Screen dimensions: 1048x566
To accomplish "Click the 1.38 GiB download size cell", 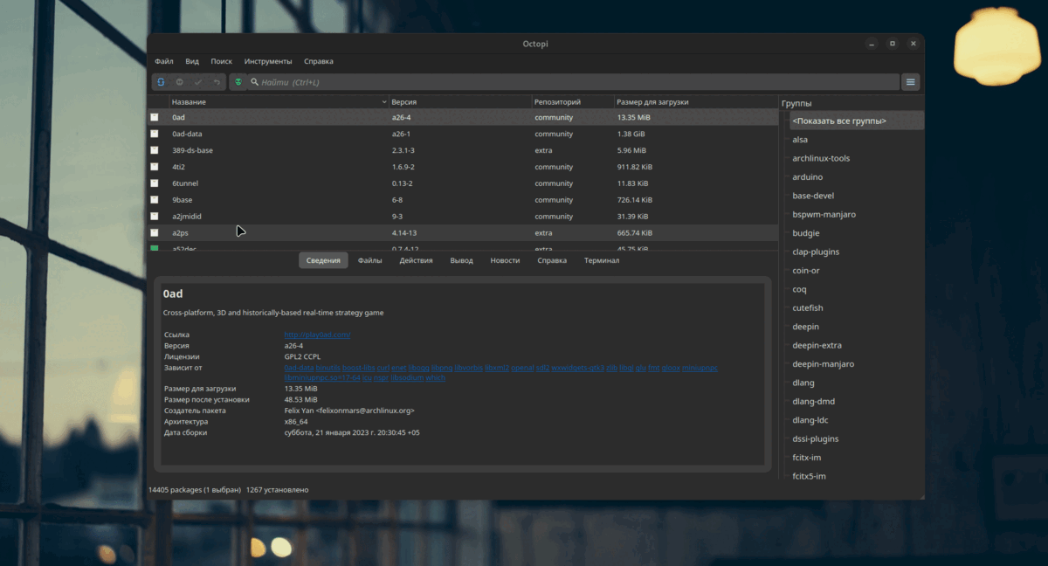I will [x=631, y=134].
